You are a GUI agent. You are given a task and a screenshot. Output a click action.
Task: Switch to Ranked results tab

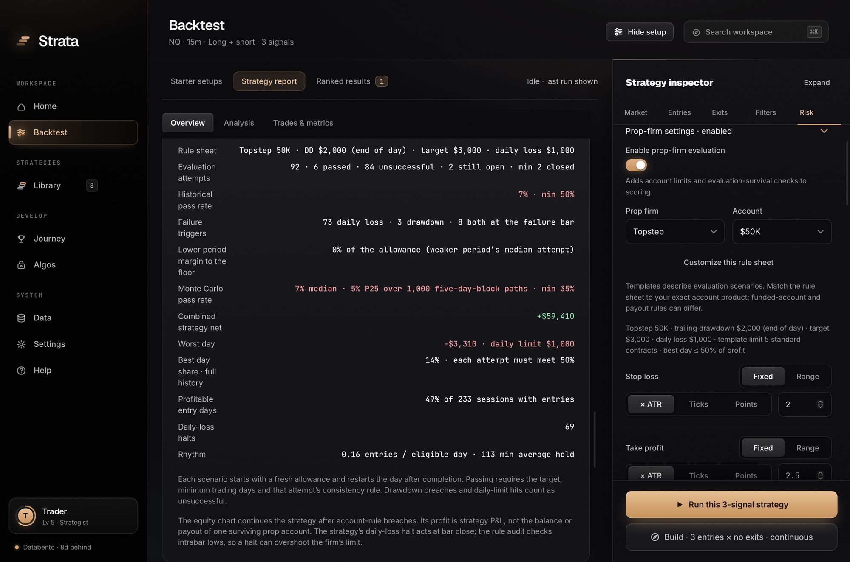[352, 81]
